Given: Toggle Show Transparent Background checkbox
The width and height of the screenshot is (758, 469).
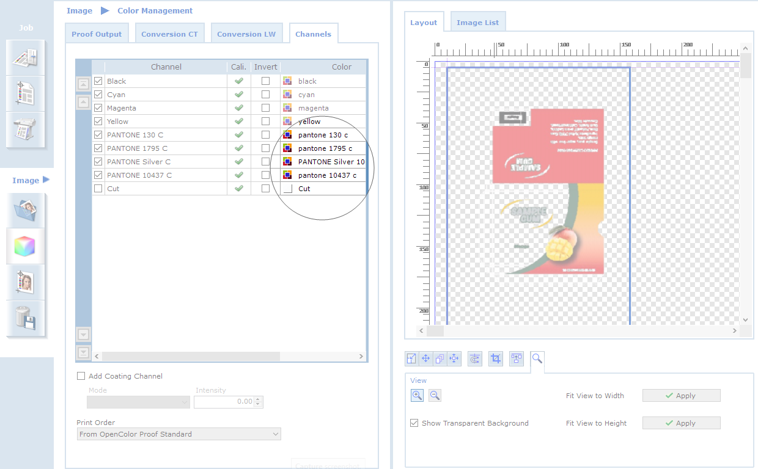Looking at the screenshot, I should tap(414, 423).
